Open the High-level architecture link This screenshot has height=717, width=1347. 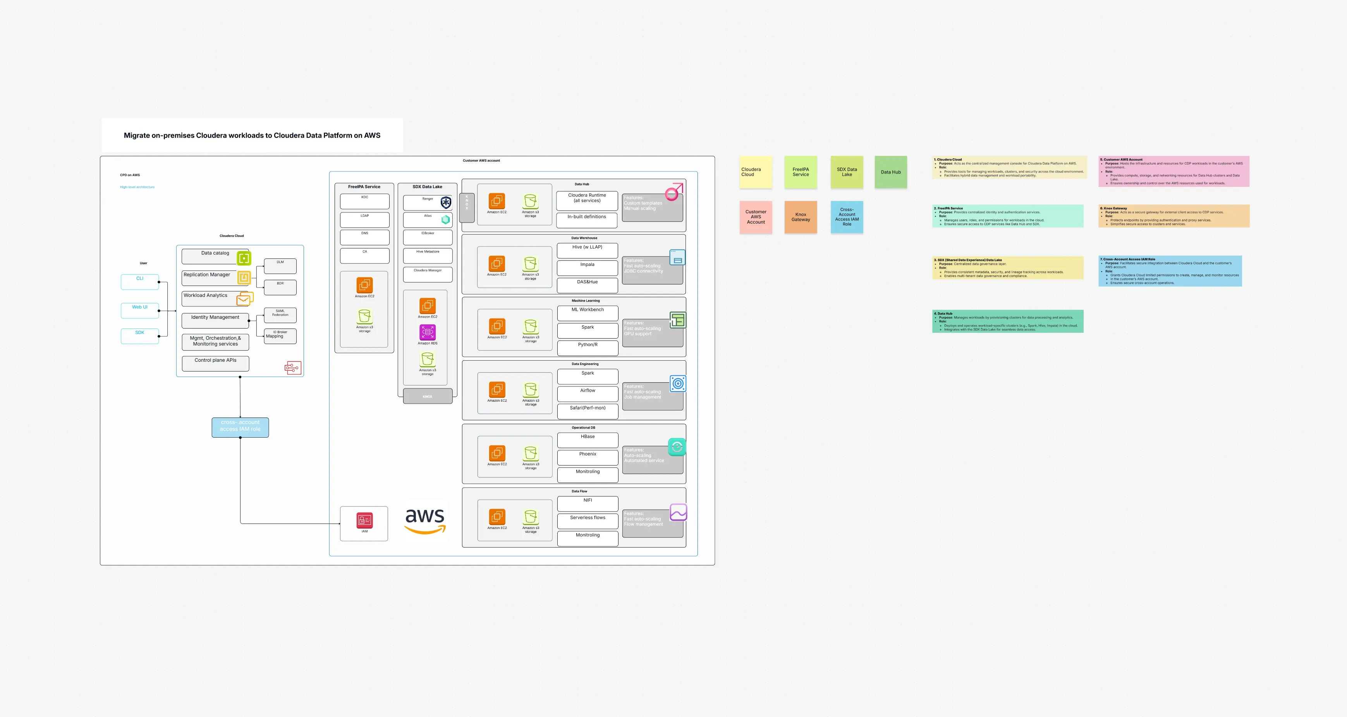tap(137, 187)
